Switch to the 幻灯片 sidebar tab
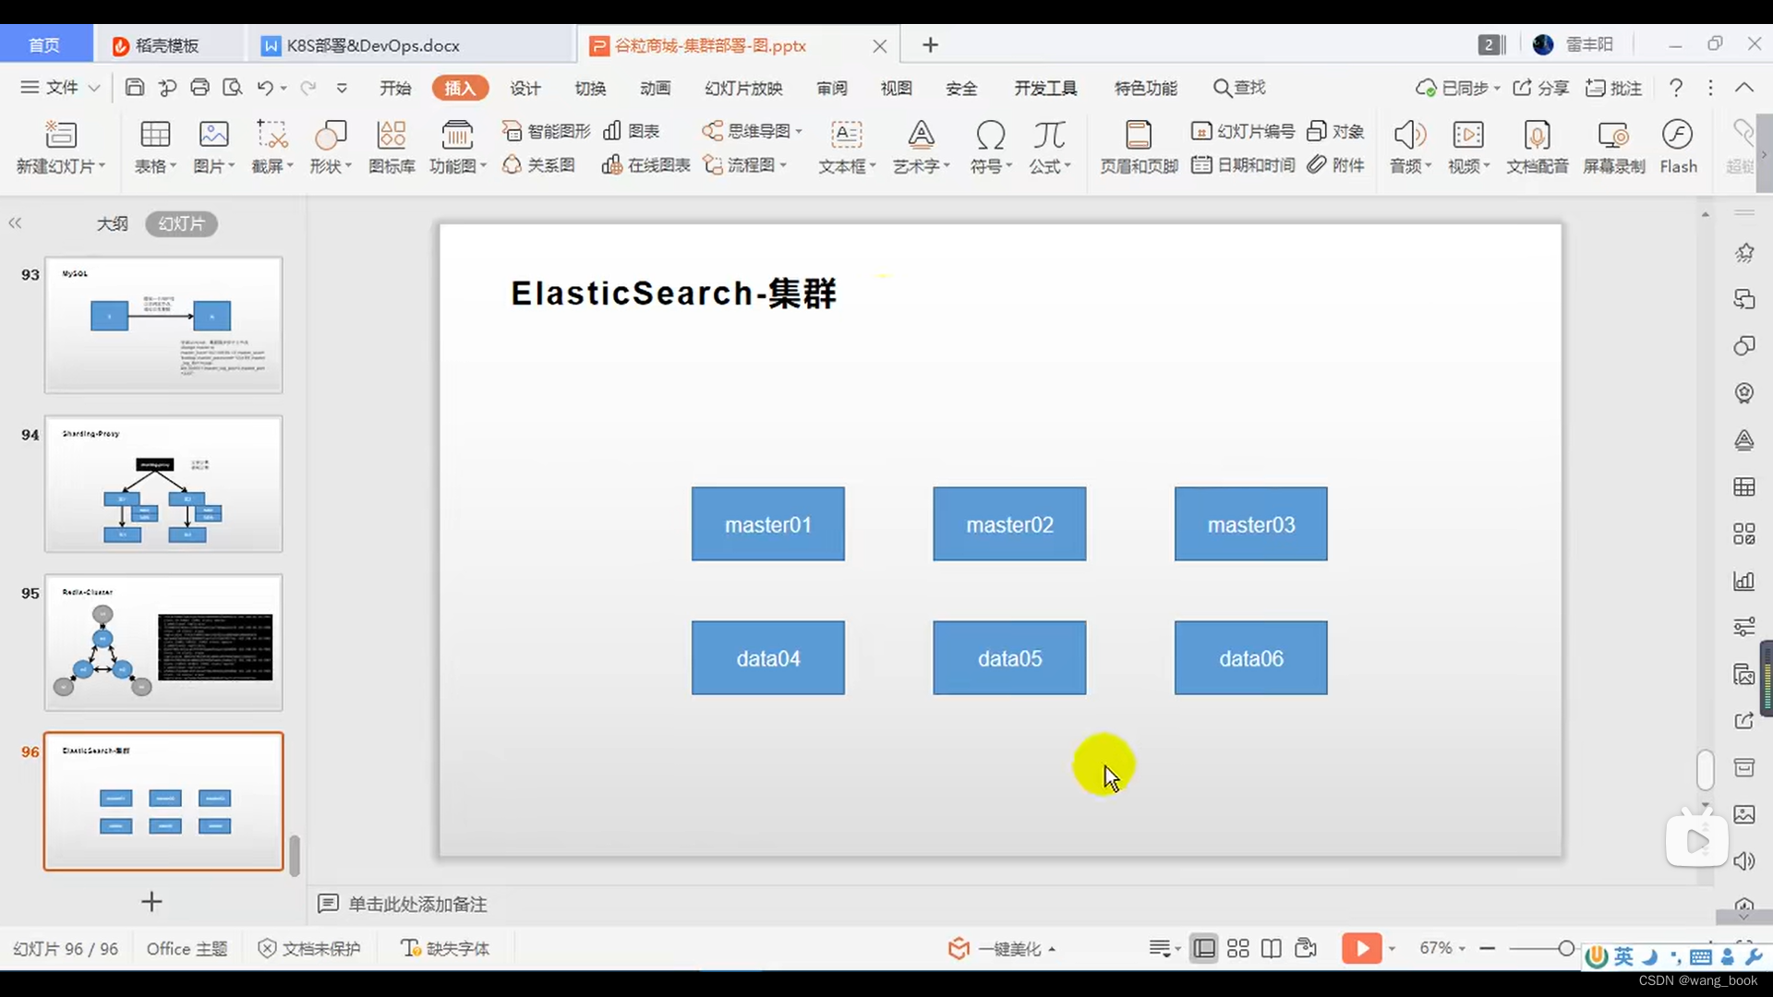Screen dimensions: 1773x997 pyautogui.click(x=181, y=223)
